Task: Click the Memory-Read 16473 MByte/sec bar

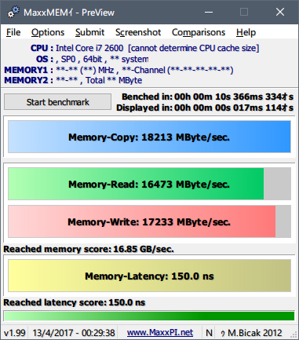Action: [149, 184]
